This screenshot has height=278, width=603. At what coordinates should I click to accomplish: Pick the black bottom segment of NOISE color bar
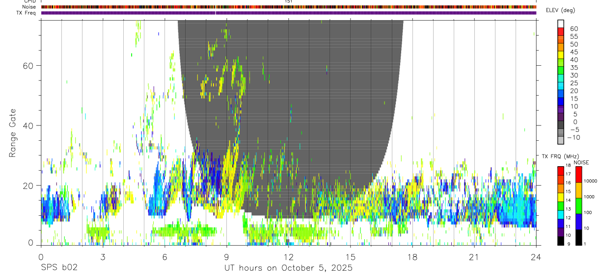click(x=578, y=237)
